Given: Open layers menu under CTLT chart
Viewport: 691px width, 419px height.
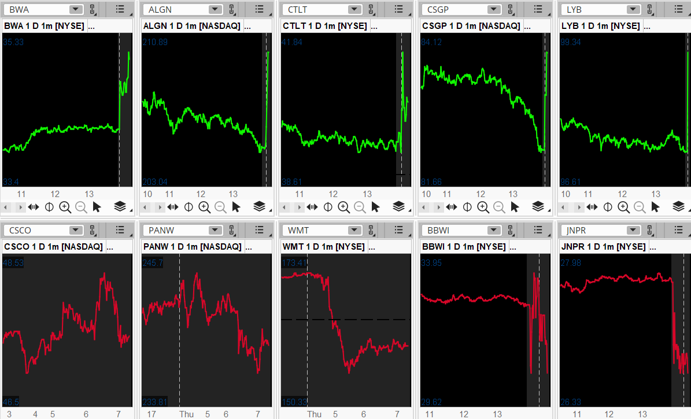Looking at the screenshot, I should coord(398,207).
